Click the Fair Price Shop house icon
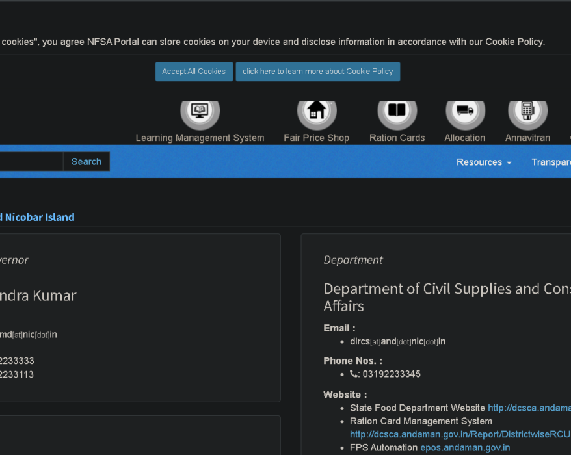Viewport: 571px width, 455px height. point(316,111)
